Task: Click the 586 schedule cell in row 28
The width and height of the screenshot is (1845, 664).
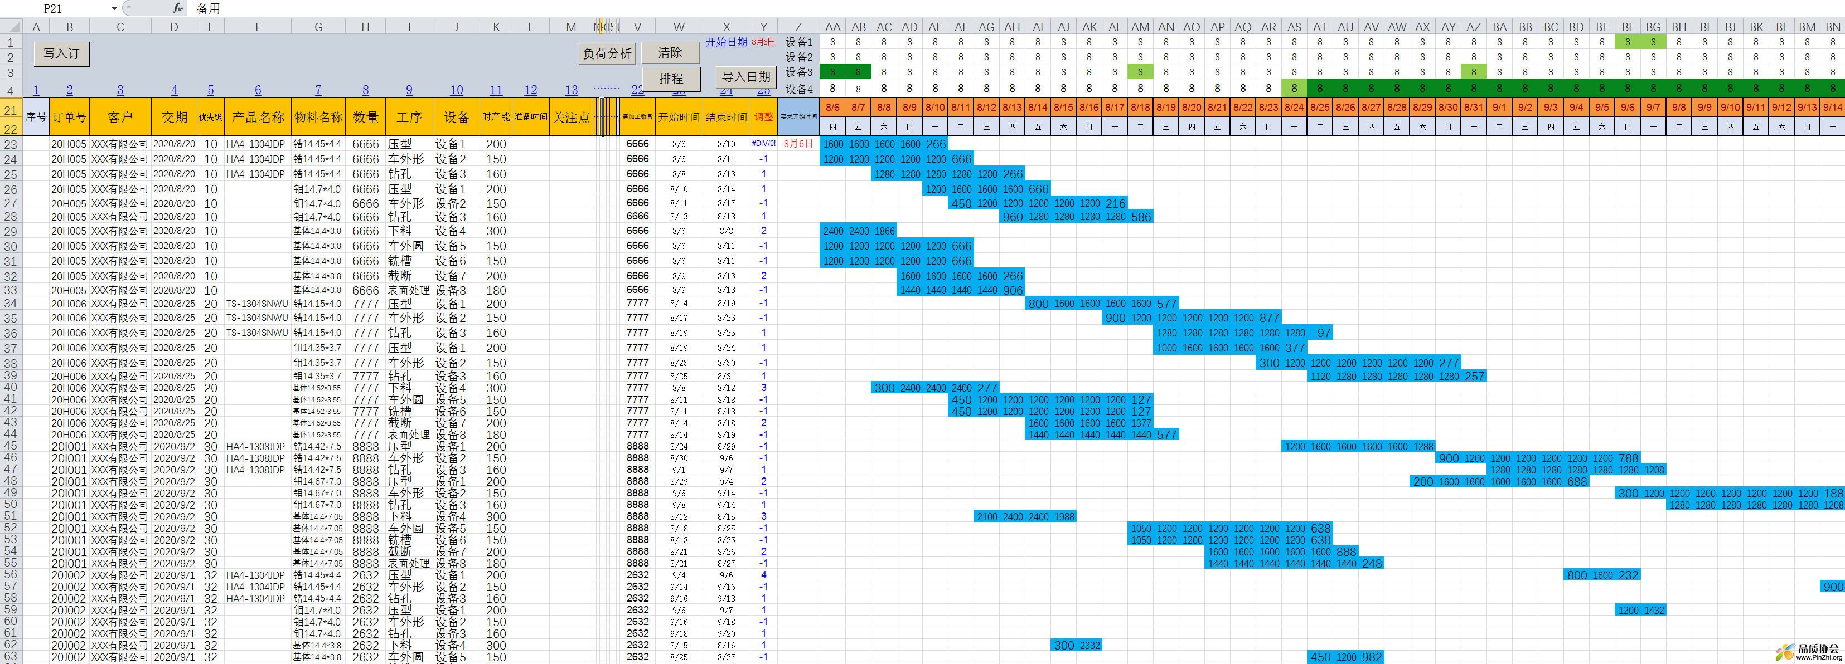Action: tap(1140, 217)
